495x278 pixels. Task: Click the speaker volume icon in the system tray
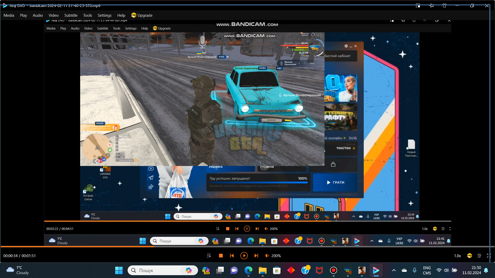coord(446,270)
